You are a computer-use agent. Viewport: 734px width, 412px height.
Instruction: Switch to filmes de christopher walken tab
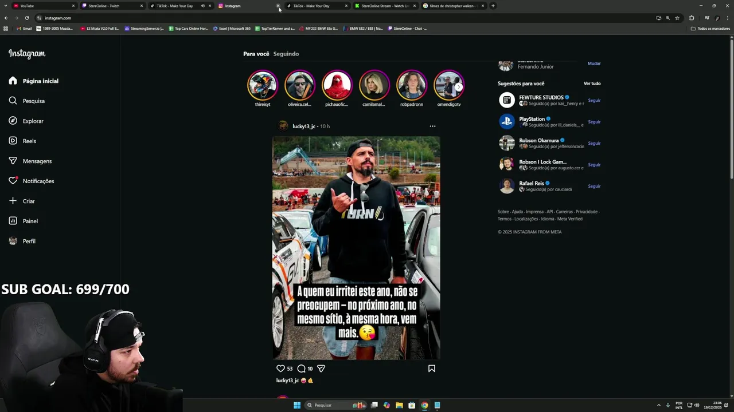(x=453, y=6)
